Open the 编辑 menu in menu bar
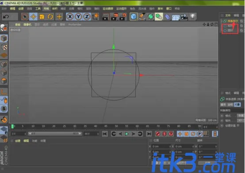 pyautogui.click(x=12, y=8)
